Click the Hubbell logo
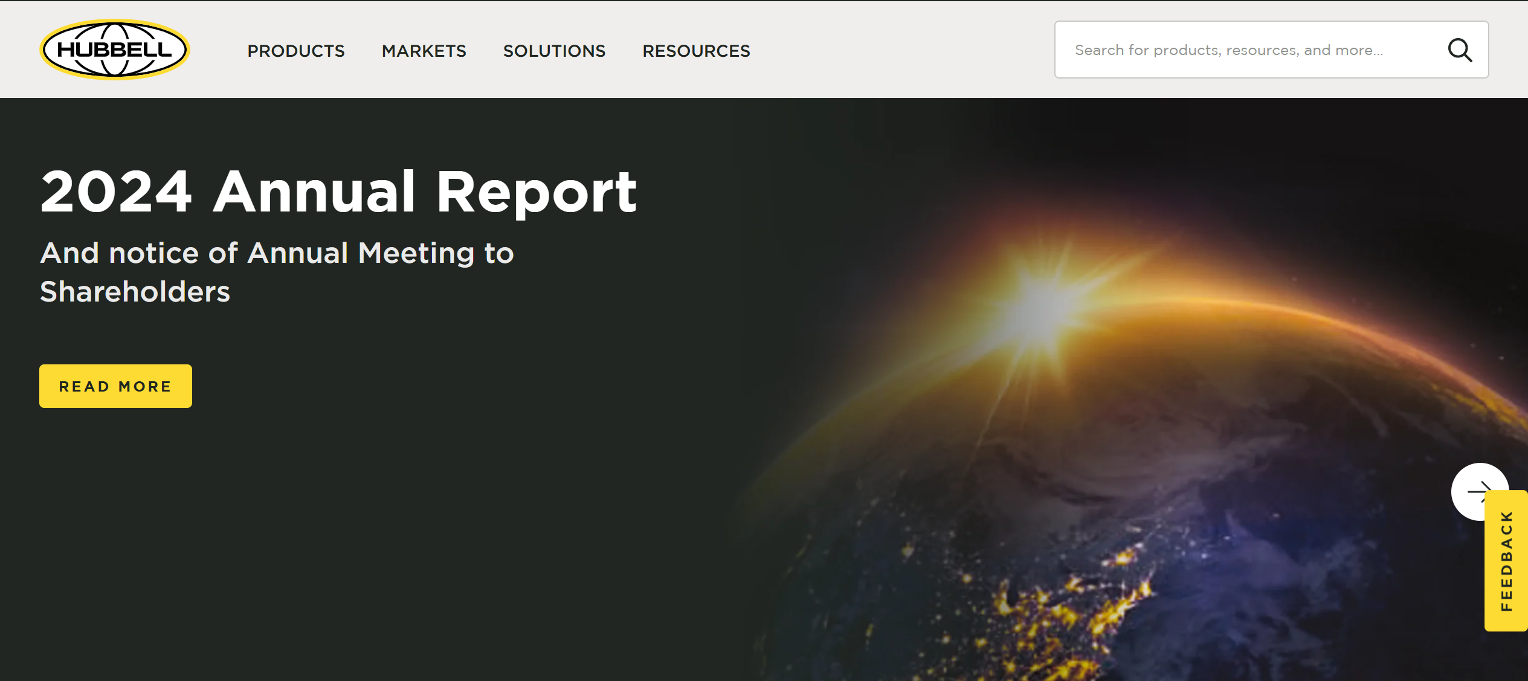This screenshot has height=681, width=1528. (115, 50)
